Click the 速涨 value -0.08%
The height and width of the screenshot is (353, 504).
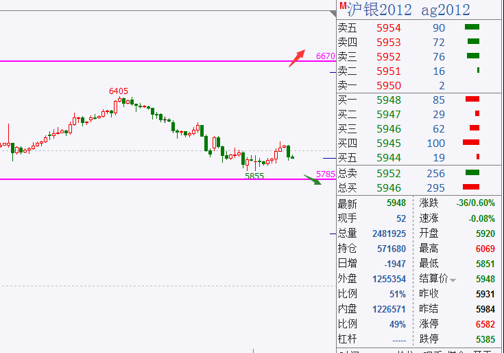[x=482, y=218]
